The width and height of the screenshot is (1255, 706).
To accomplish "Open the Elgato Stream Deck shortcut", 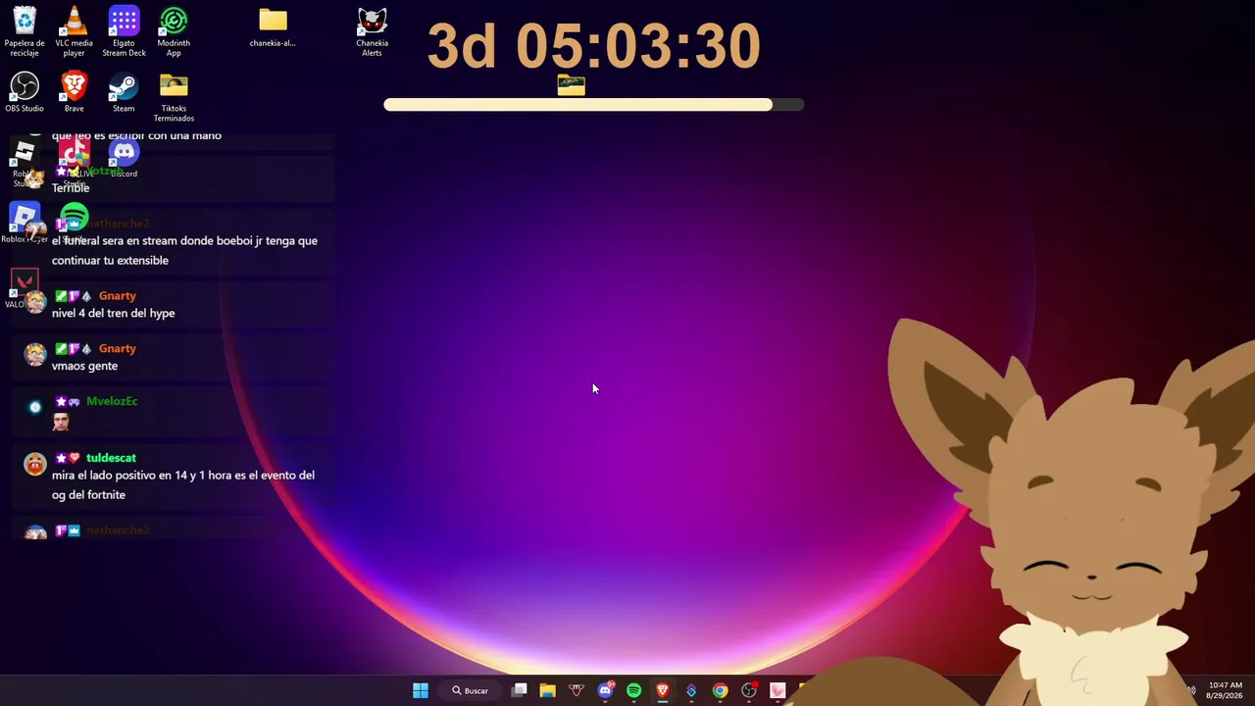I will pos(124,30).
